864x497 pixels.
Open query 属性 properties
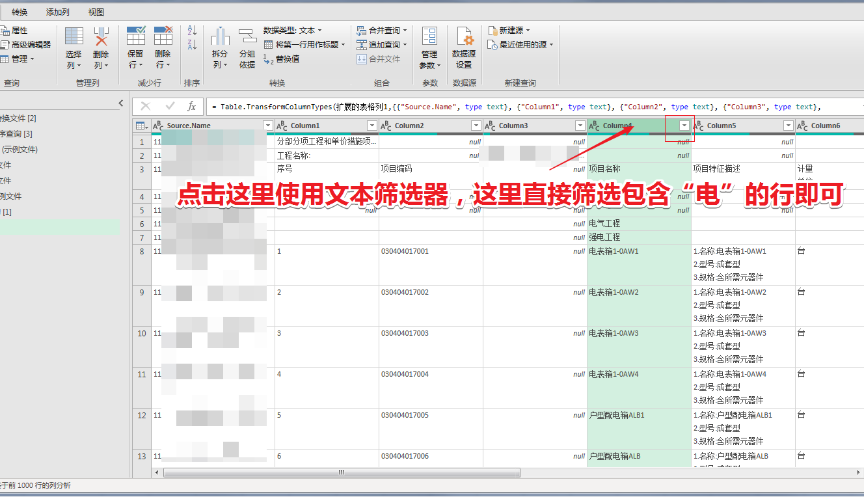[14, 31]
